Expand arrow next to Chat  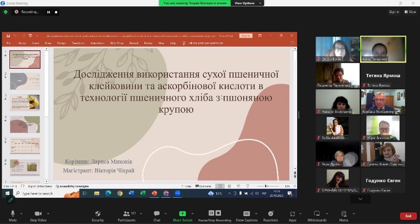tap(165, 214)
